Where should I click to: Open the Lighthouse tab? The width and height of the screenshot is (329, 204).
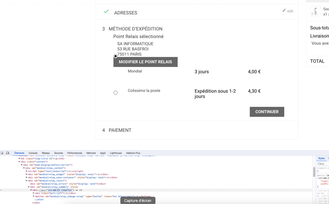click(115, 153)
